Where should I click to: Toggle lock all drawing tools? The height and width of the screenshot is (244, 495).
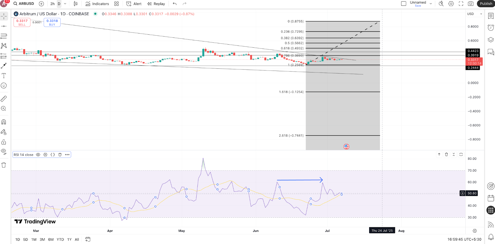pyautogui.click(x=4, y=142)
